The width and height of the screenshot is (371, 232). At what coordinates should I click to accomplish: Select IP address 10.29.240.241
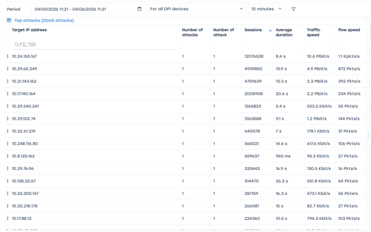[25, 106]
